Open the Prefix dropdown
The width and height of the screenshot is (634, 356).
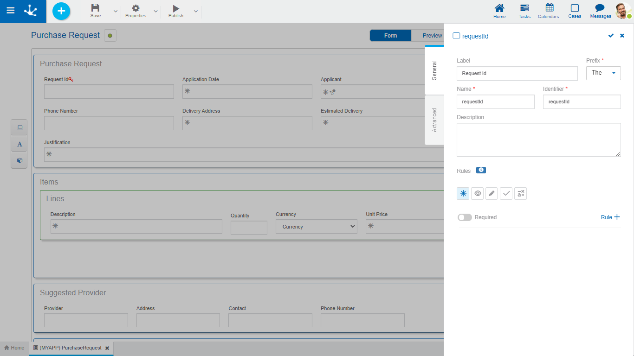[x=603, y=73]
